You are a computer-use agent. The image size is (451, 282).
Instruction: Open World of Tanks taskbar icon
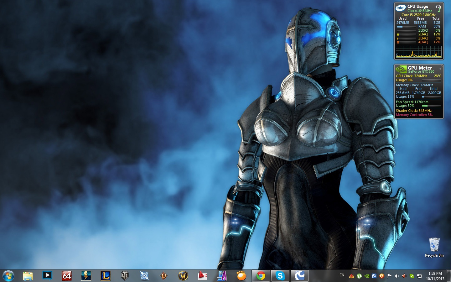[125, 276]
